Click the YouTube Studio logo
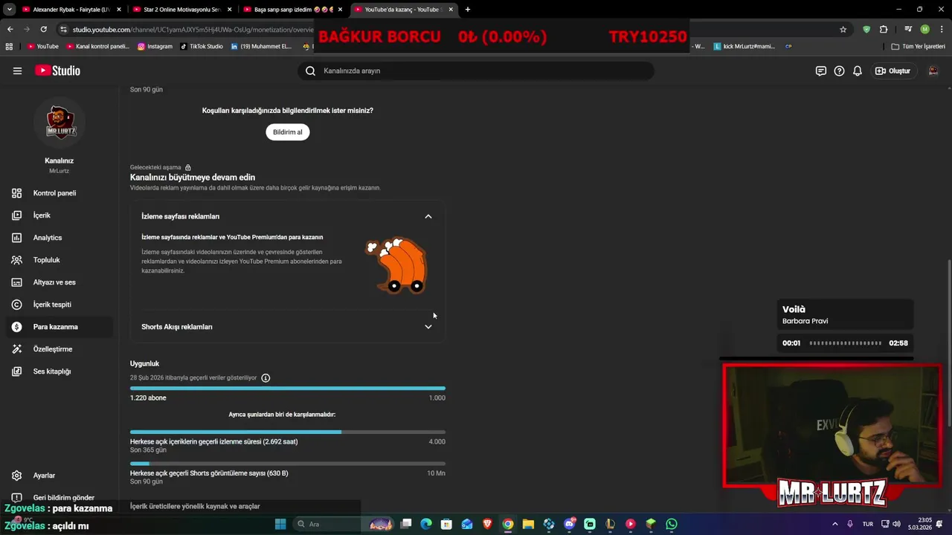952x535 pixels. (57, 71)
